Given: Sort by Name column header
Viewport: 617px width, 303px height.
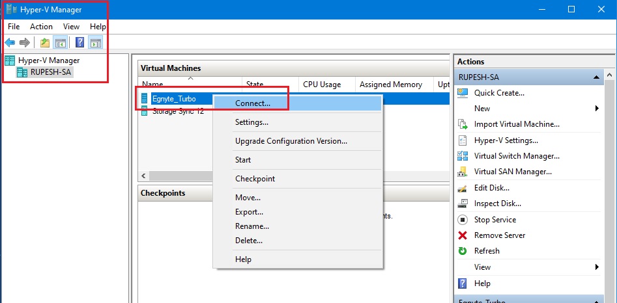Looking at the screenshot, I should pyautogui.click(x=190, y=84).
